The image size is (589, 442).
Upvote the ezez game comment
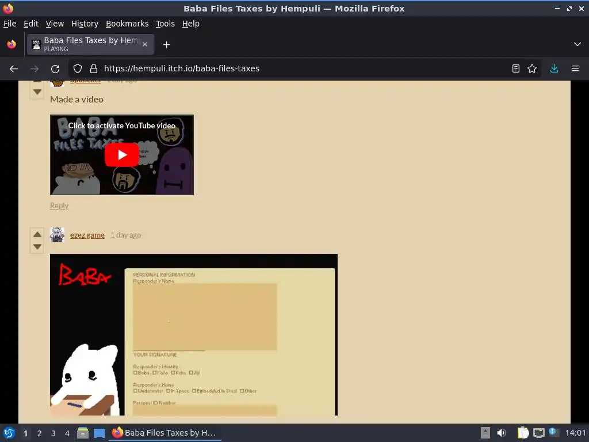pyautogui.click(x=37, y=234)
